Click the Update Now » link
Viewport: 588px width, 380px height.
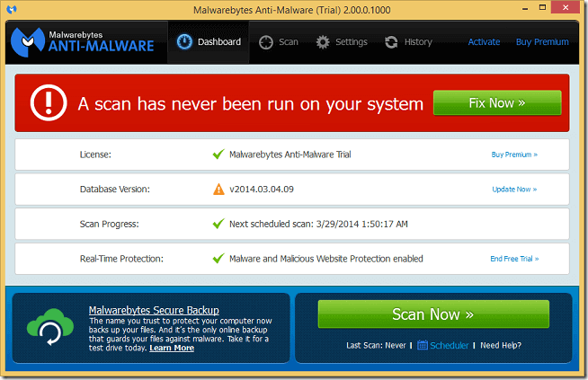[x=514, y=190]
